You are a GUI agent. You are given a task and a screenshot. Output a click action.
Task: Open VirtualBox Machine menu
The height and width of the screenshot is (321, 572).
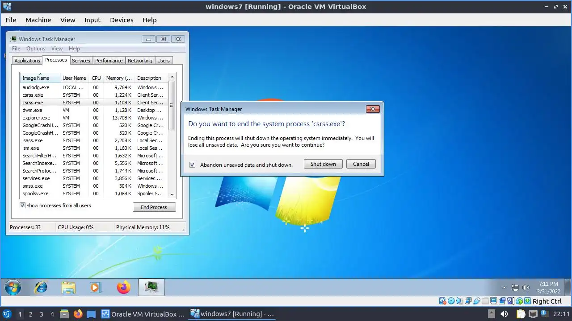pos(38,20)
